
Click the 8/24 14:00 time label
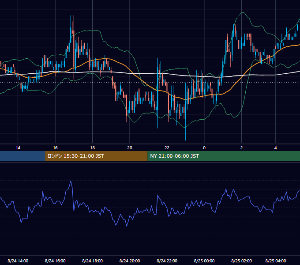18,261
